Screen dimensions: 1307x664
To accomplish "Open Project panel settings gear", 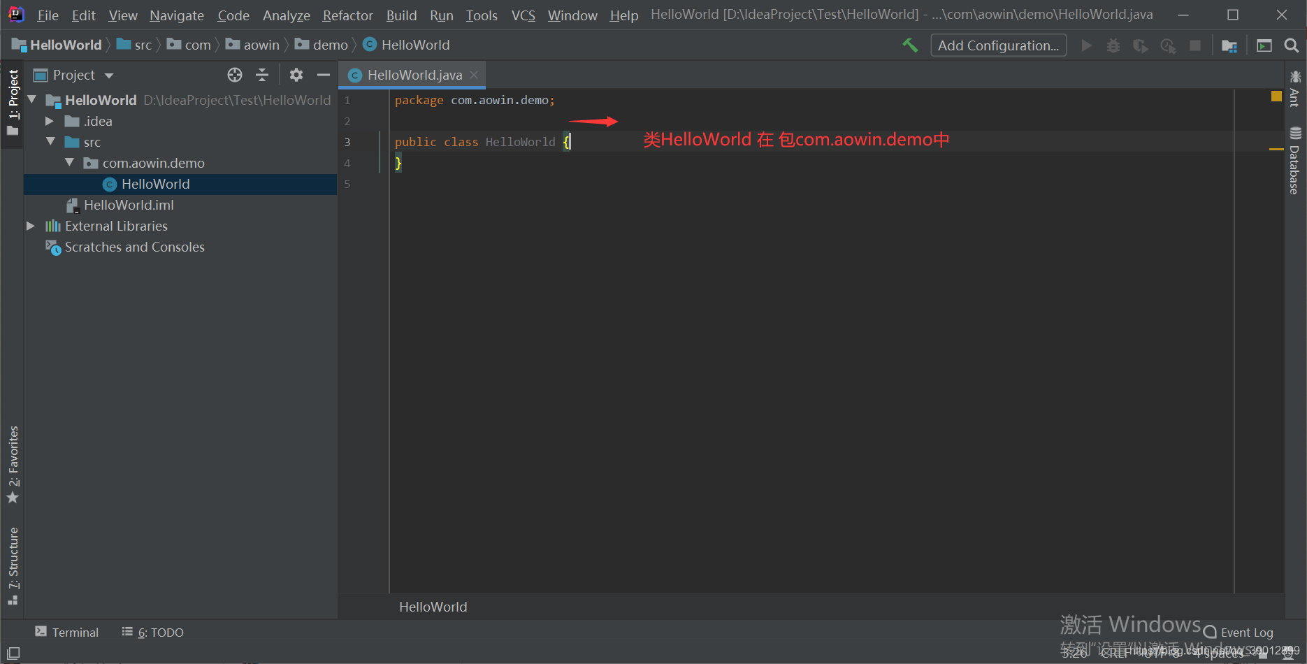I will click(296, 75).
